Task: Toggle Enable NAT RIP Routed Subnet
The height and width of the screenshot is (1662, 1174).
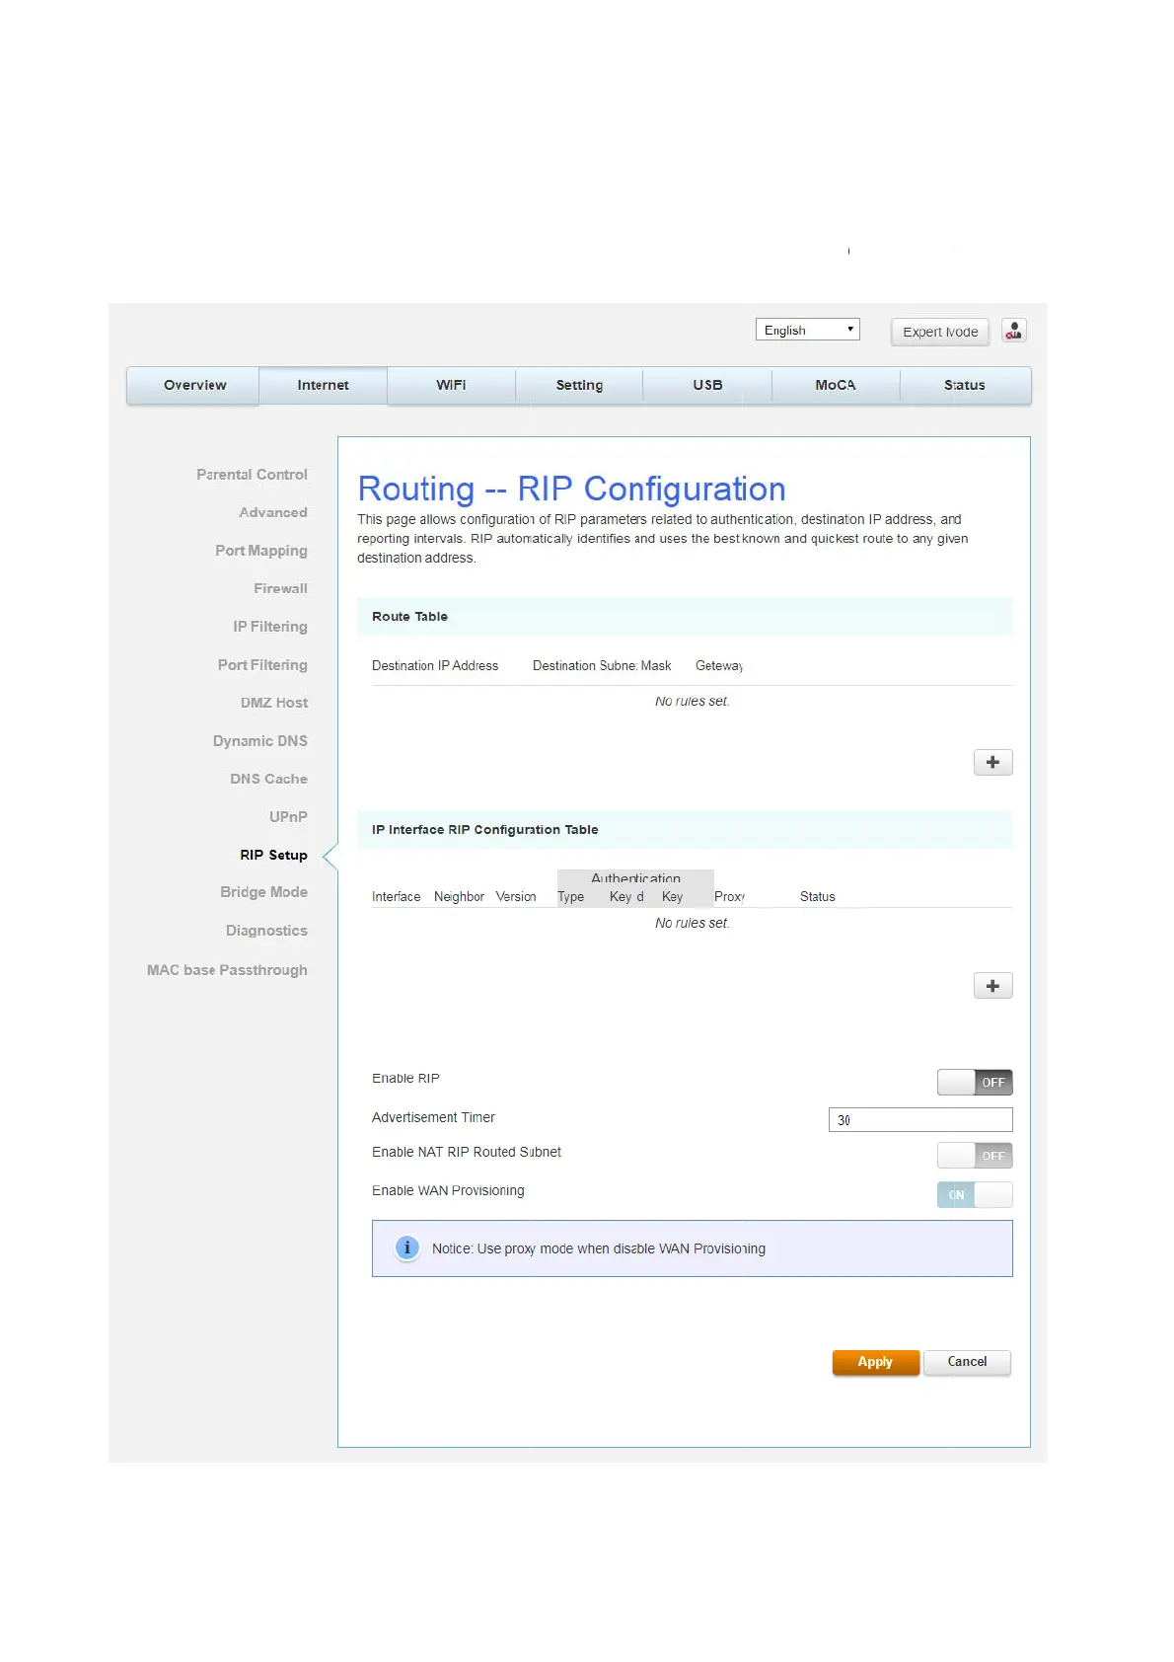Action: click(x=974, y=1156)
